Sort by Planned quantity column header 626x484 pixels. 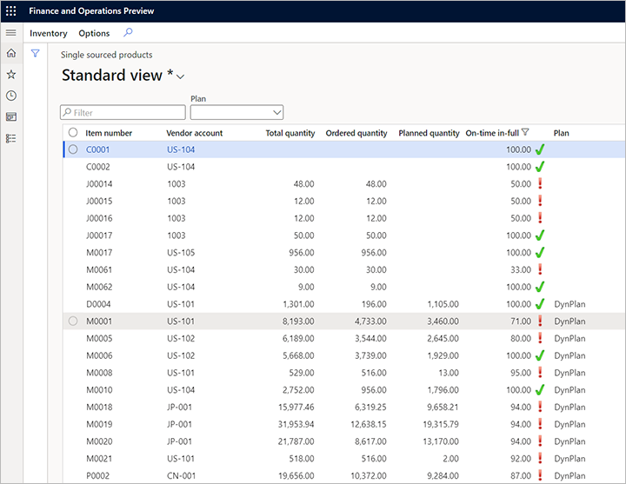[429, 133]
